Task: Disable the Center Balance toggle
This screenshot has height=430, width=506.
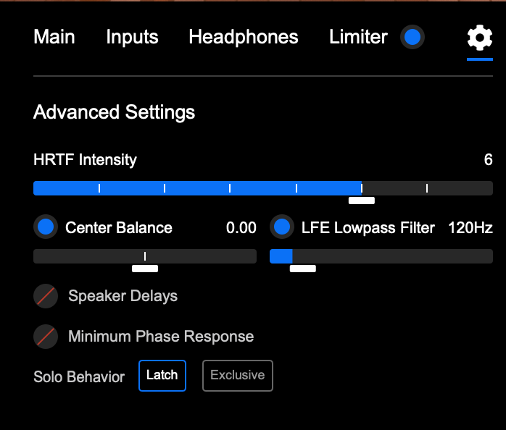Action: tap(46, 227)
